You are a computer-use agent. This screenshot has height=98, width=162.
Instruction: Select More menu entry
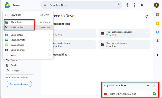click(x=28, y=55)
